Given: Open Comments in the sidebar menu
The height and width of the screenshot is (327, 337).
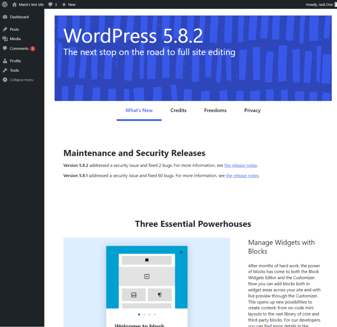Looking at the screenshot, I should 19,48.
